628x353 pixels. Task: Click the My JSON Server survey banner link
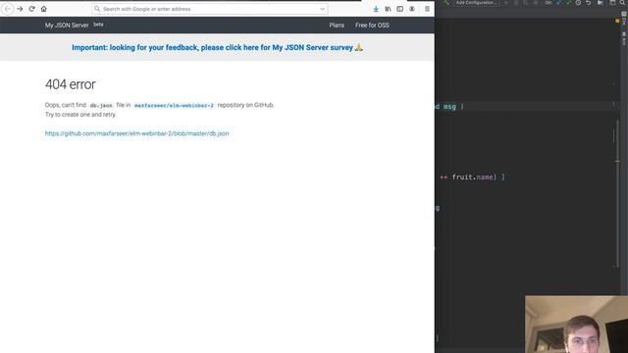pos(217,48)
